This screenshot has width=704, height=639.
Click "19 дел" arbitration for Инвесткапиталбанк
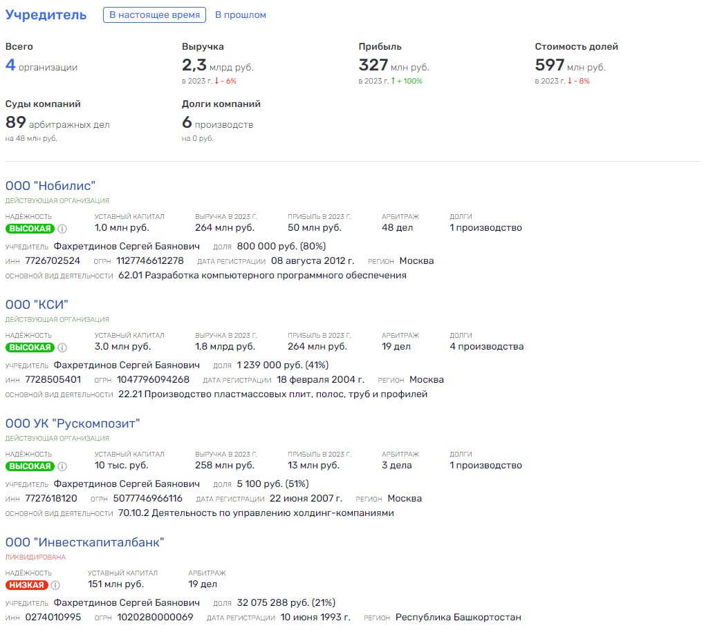(203, 584)
